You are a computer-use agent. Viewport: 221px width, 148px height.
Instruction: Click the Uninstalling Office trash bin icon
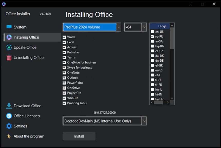click(x=9, y=58)
